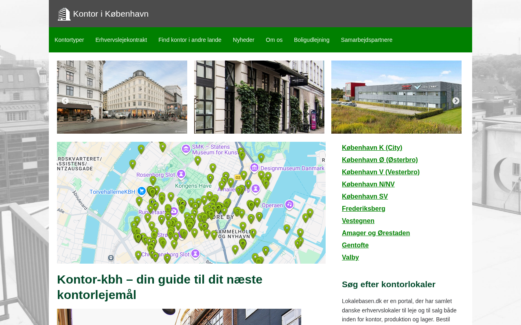Open the Boliguldlejning page
The image size is (521, 325).
coord(312,40)
